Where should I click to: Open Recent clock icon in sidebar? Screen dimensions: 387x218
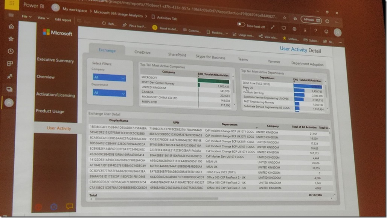(11, 51)
